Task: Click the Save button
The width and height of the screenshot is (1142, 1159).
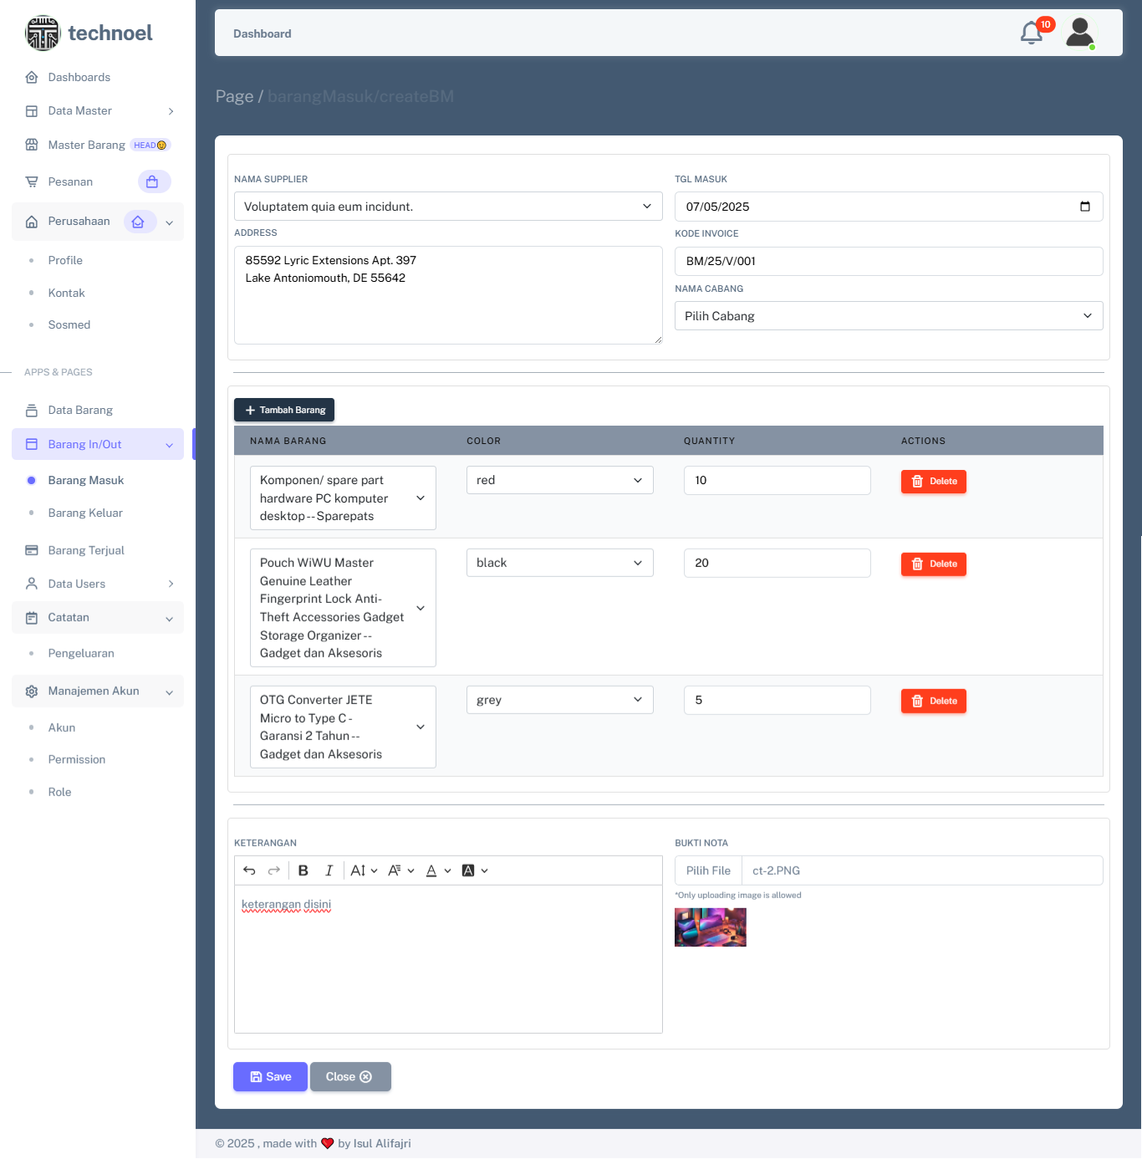Action: click(270, 1077)
